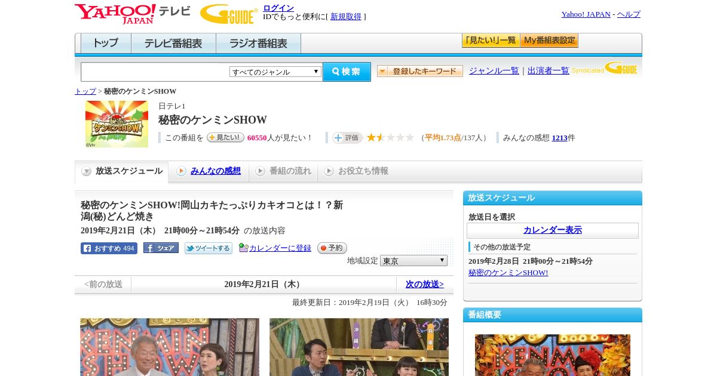The height and width of the screenshot is (376, 717).
Task: Click the Facebook おすすめ 494 button
Action: [109, 248]
